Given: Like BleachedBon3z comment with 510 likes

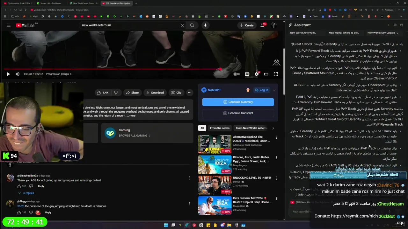Looking at the screenshot, I should [x=19, y=186].
